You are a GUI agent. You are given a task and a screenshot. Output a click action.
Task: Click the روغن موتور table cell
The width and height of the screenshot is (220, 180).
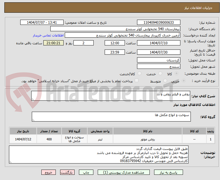coord(147,139)
